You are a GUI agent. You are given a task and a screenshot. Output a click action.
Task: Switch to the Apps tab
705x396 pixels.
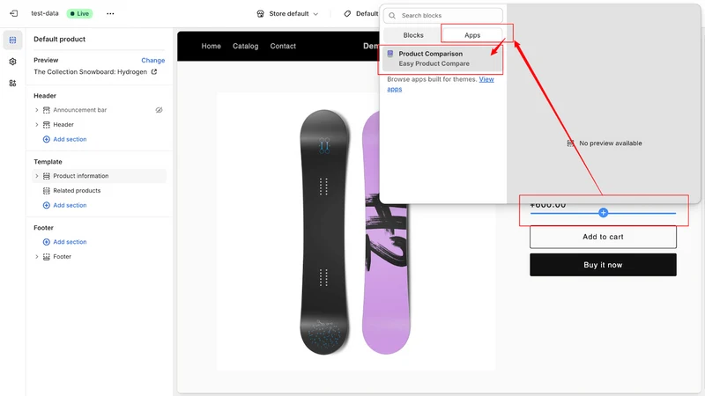coord(472,35)
